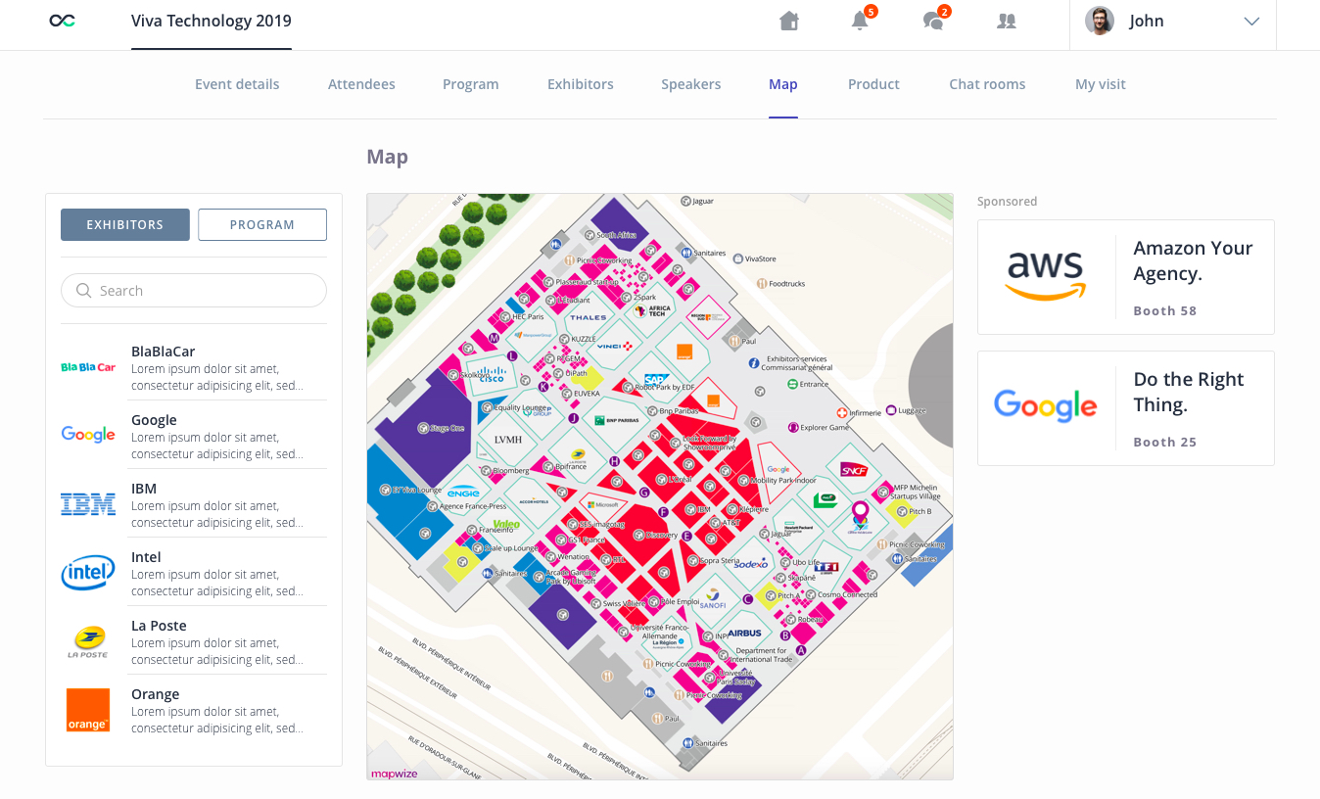Click the mapwize attribution link
The width and height of the screenshot is (1320, 799).
pos(394,774)
